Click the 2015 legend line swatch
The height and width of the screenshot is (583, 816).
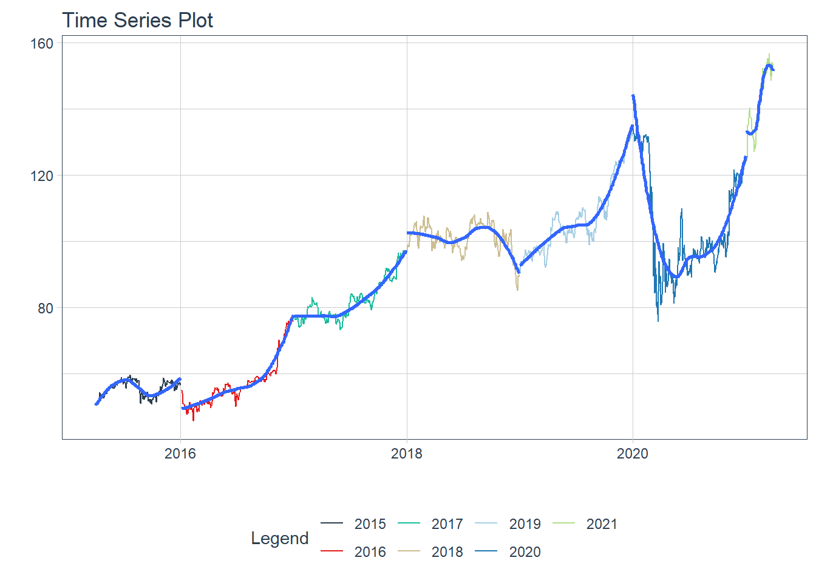point(331,523)
